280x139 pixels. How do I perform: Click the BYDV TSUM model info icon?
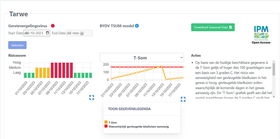[x=137, y=26]
